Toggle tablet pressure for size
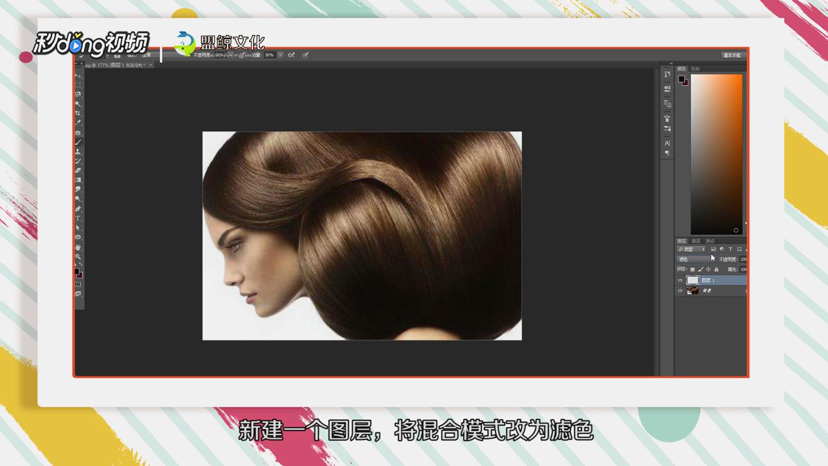 [x=305, y=55]
